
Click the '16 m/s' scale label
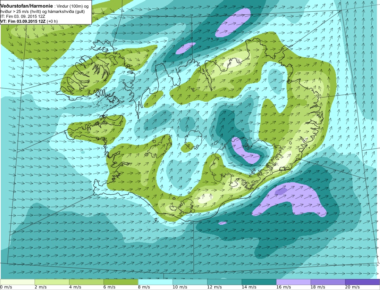click(283, 287)
